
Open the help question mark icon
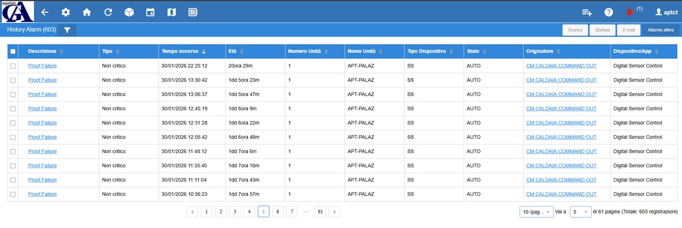(608, 12)
